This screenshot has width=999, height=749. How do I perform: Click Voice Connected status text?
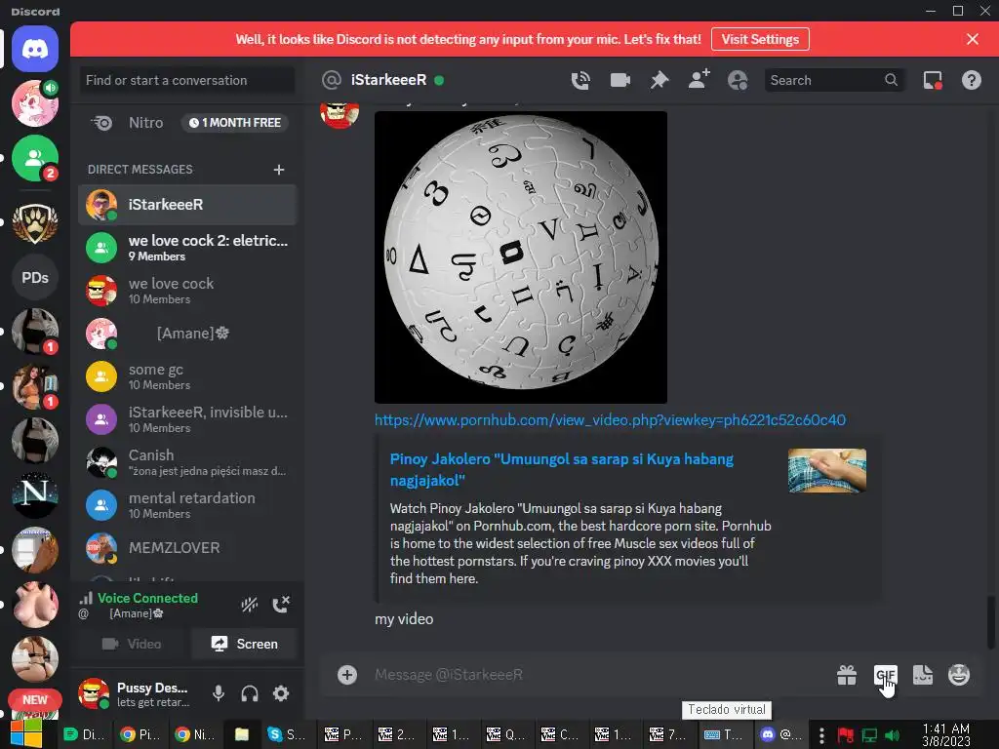point(147,598)
